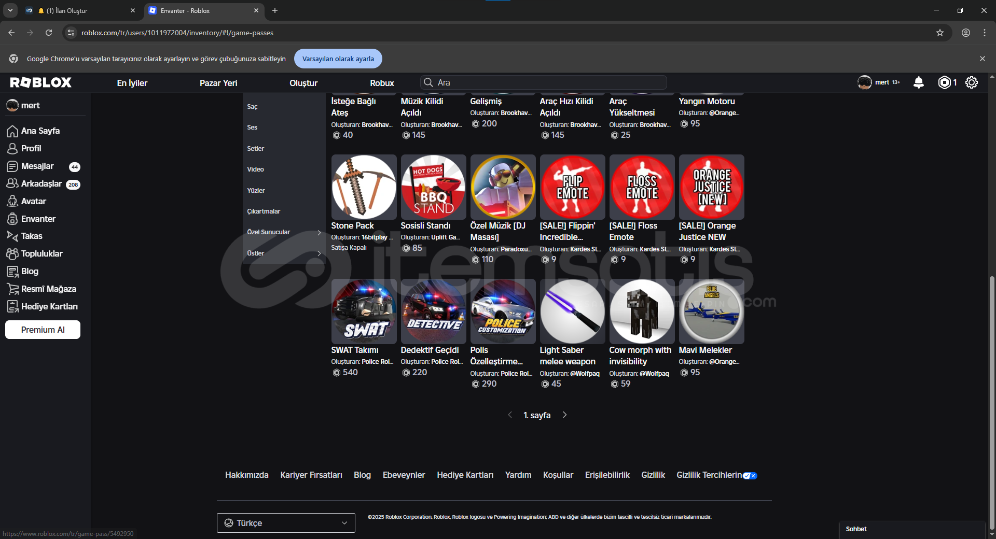Viewport: 996px width, 539px height.
Task: Open the Profil sidebar icon
Action: 12,149
